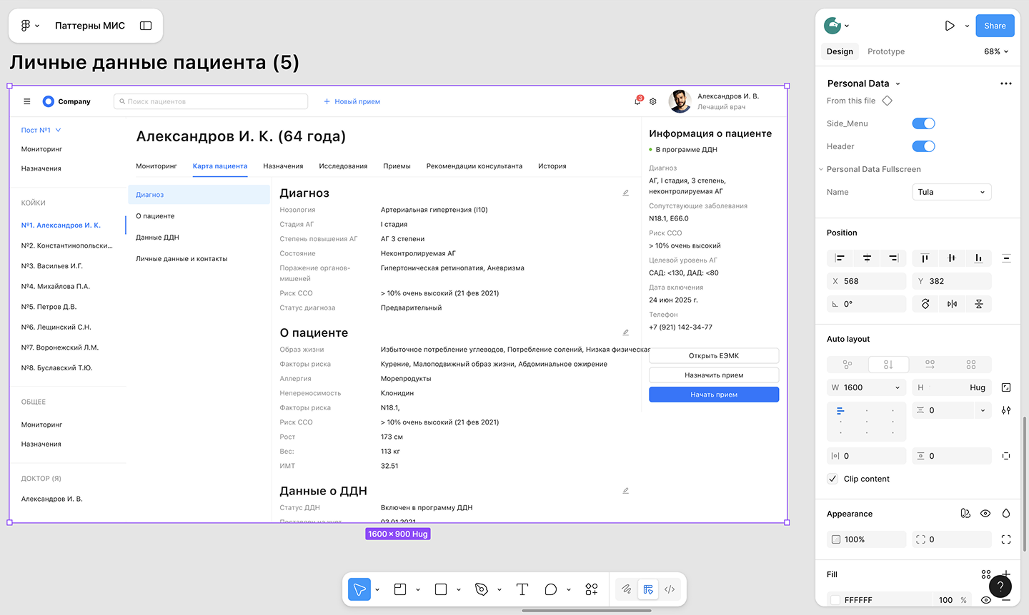Viewport: 1029px width, 615px height.
Task: Select the Text tool in bottom toolbar
Action: (522, 589)
